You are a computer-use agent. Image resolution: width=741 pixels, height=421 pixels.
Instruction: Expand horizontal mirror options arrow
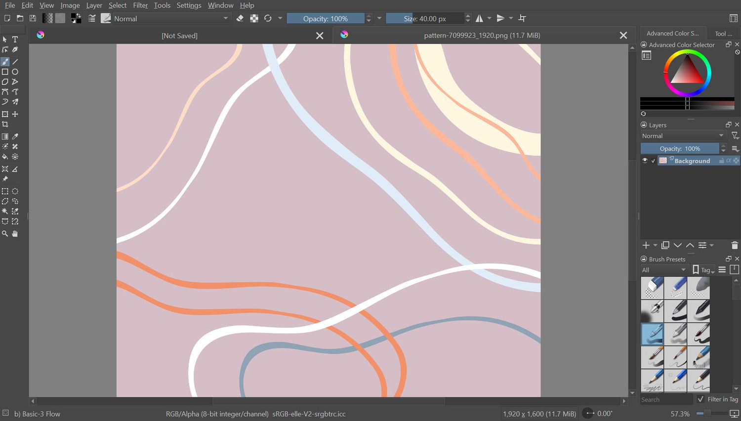490,18
